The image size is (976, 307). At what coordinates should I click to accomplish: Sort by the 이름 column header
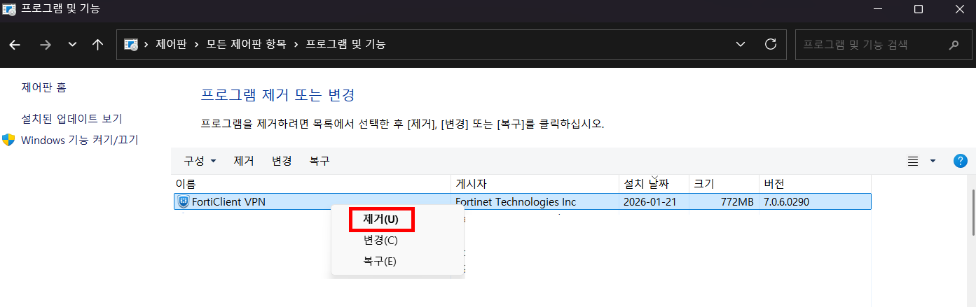click(312, 184)
